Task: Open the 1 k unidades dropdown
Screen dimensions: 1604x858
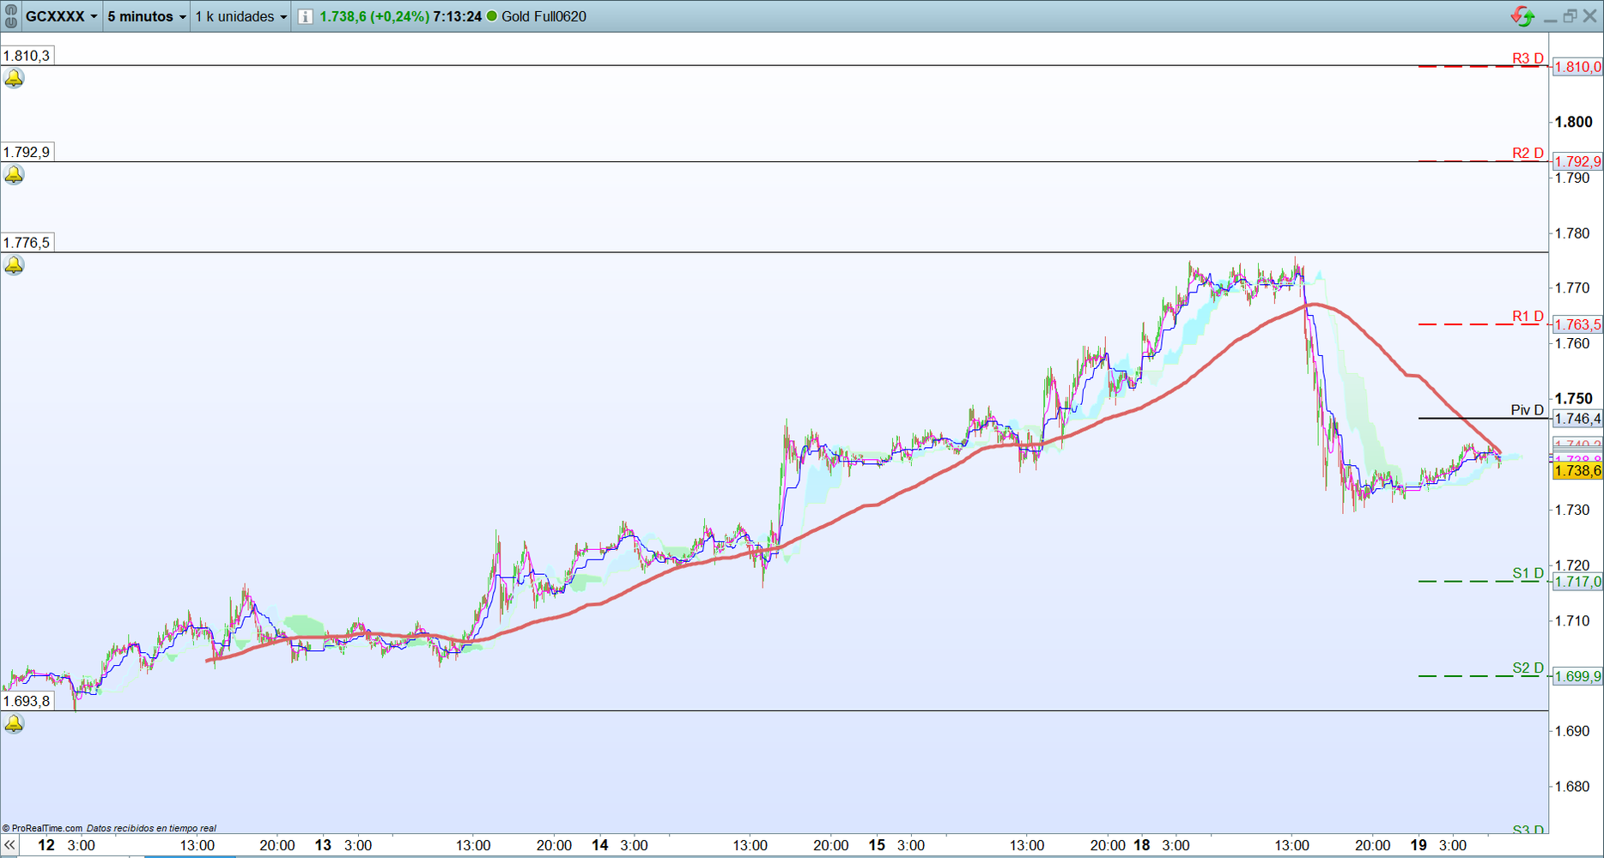Action: coord(240,16)
